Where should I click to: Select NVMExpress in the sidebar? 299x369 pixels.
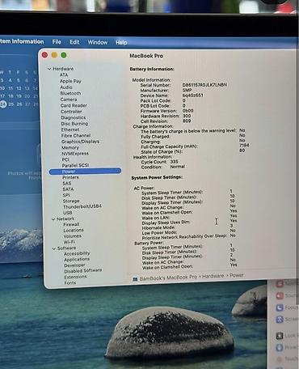pos(75,154)
